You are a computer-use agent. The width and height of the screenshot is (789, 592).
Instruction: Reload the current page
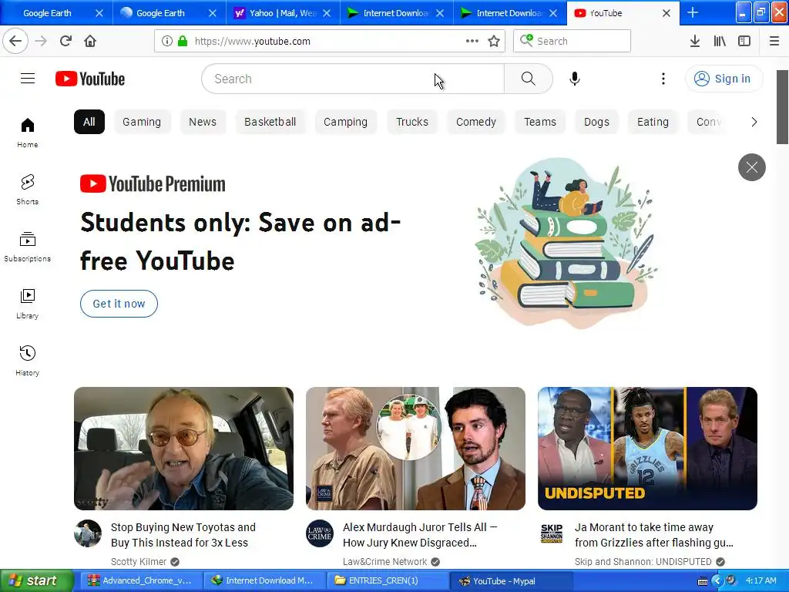(66, 41)
